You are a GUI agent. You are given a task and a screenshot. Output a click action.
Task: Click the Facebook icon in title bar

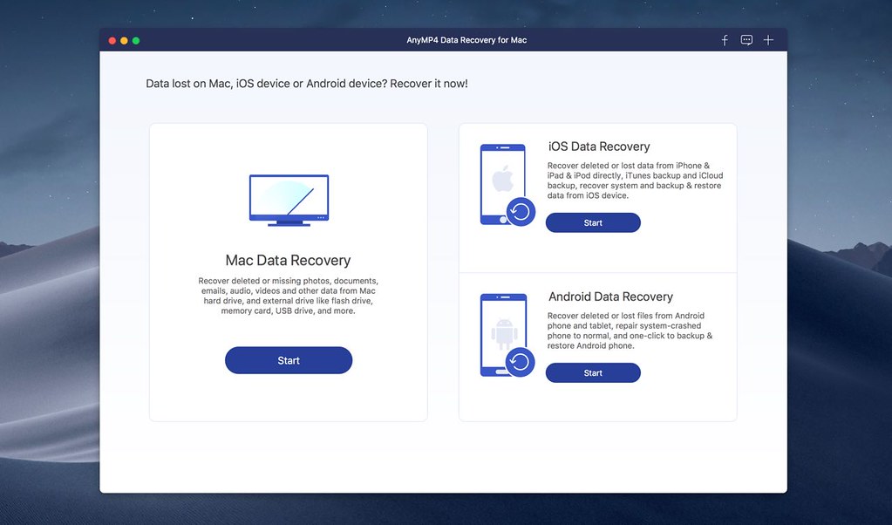click(725, 40)
